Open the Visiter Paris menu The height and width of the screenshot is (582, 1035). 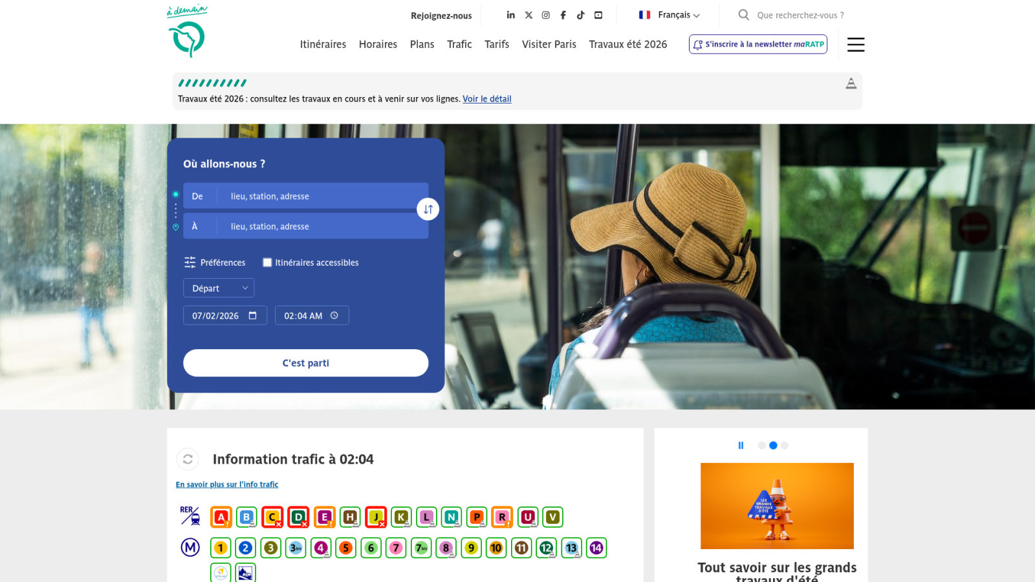[549, 44]
